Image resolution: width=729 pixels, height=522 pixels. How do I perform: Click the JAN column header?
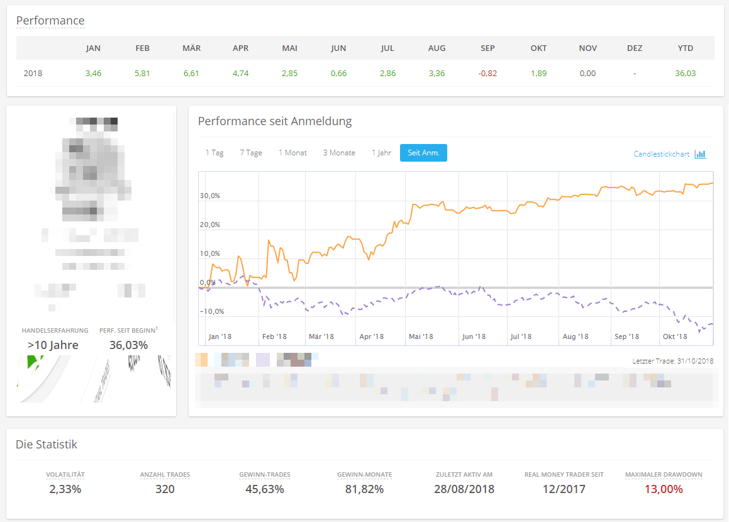point(93,48)
